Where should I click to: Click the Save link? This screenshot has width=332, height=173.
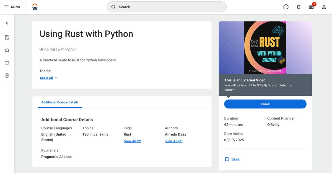click(235, 159)
